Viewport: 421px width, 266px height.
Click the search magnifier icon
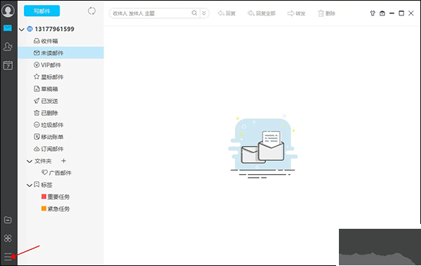tap(194, 13)
